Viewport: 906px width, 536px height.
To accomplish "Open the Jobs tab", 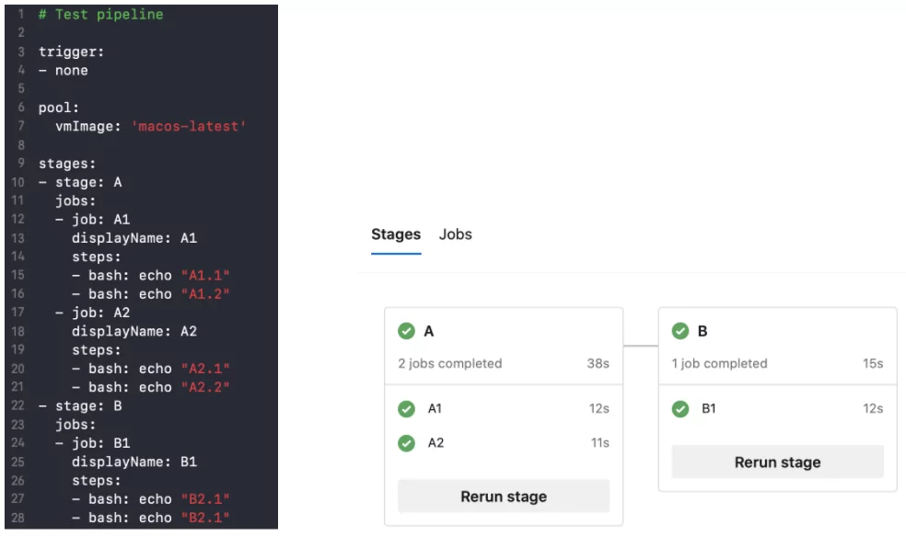I will [456, 234].
